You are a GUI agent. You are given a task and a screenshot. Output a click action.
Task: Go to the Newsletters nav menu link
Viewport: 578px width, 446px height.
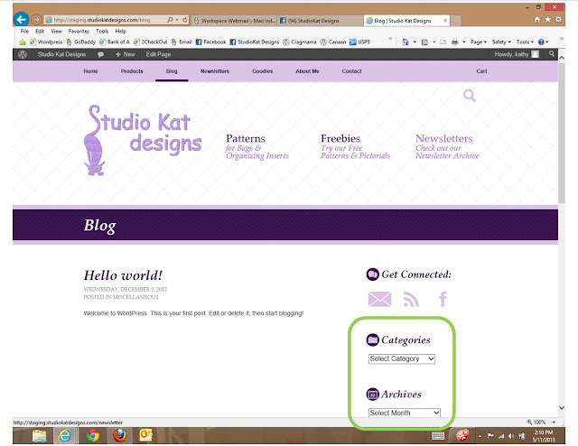click(215, 71)
